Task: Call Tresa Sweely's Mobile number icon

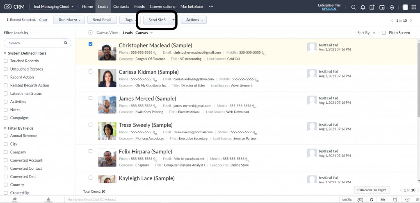Action: pos(256,132)
